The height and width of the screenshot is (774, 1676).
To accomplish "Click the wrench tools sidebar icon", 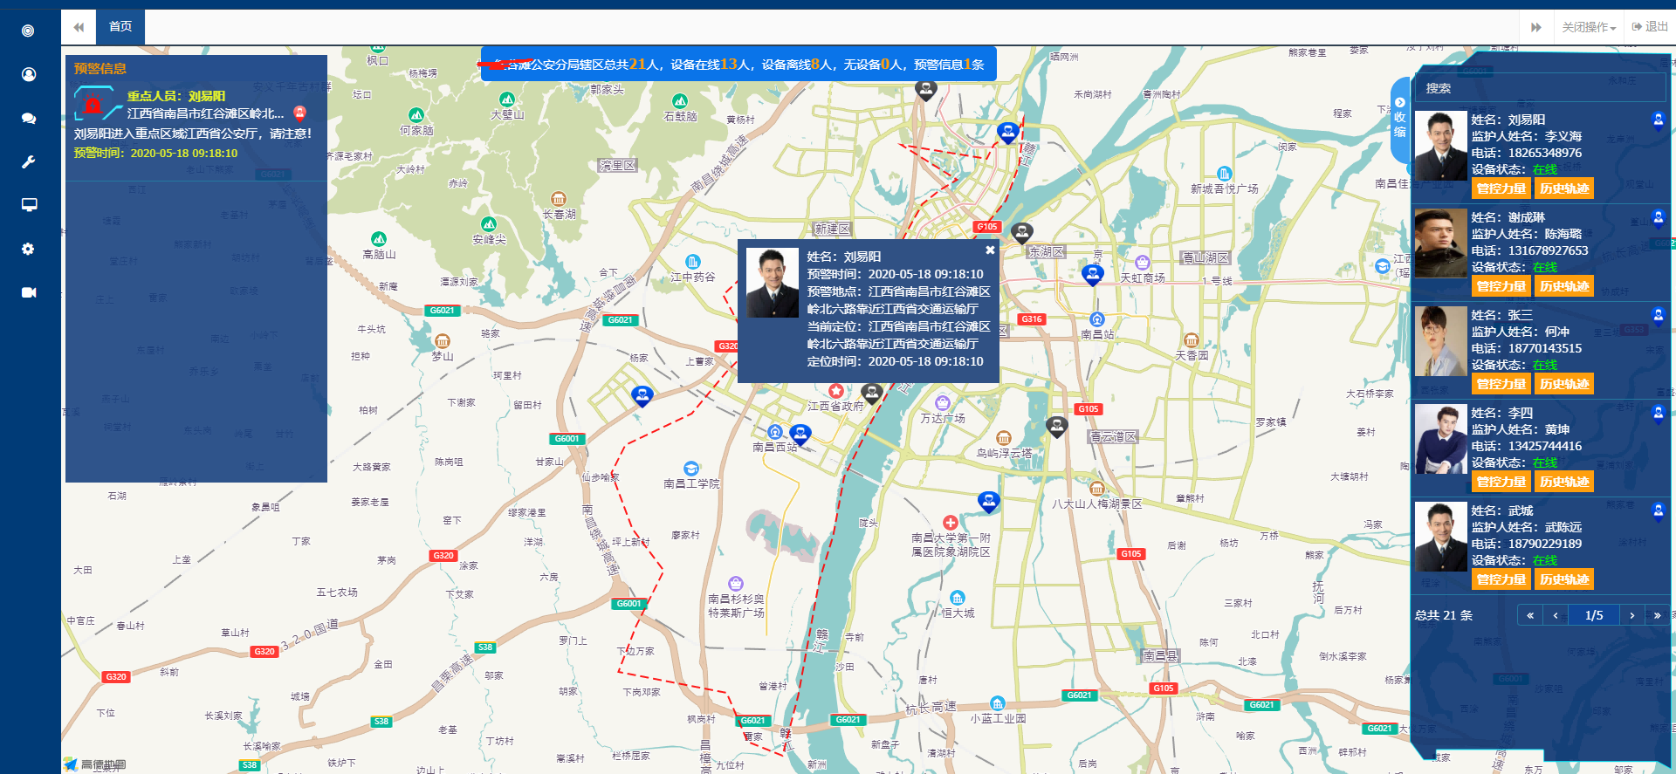I will (x=29, y=161).
